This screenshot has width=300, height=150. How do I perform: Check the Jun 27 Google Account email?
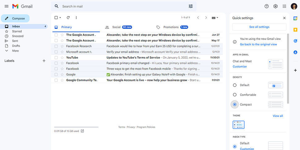56,35
